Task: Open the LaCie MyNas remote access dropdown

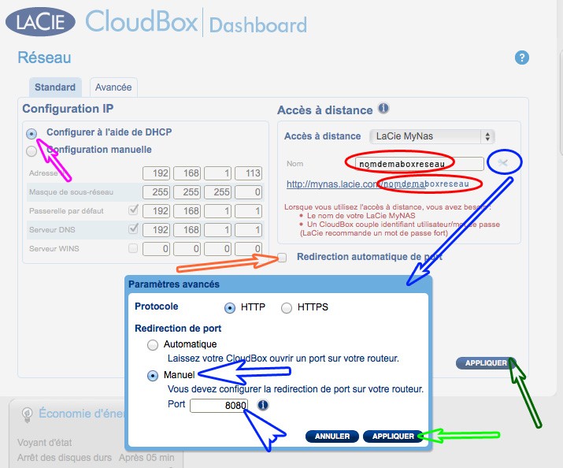Action: (x=432, y=136)
